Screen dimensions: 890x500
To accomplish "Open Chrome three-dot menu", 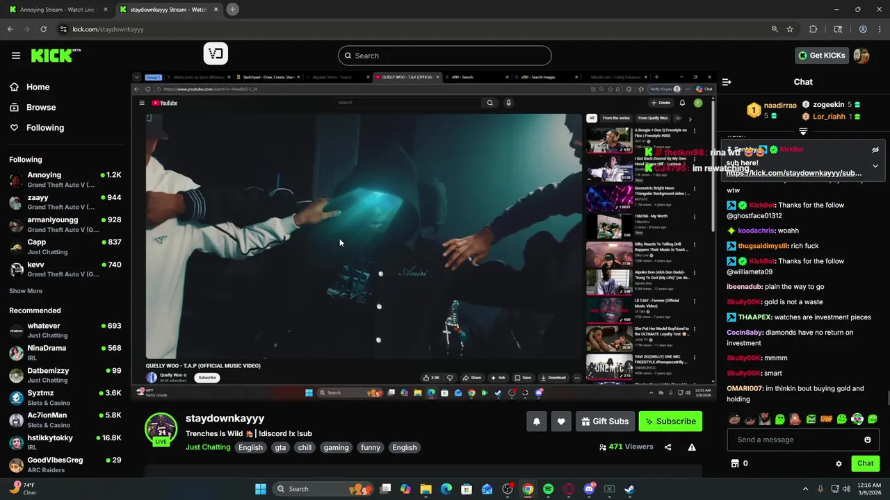I will coord(880,29).
